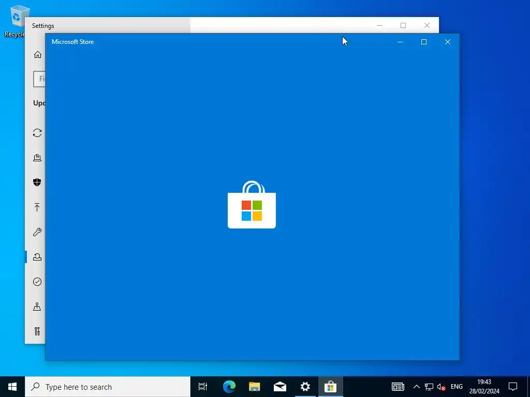This screenshot has width=530, height=397.
Task: Open Troubleshoot wrench icon in Settings
Action: tap(37, 232)
